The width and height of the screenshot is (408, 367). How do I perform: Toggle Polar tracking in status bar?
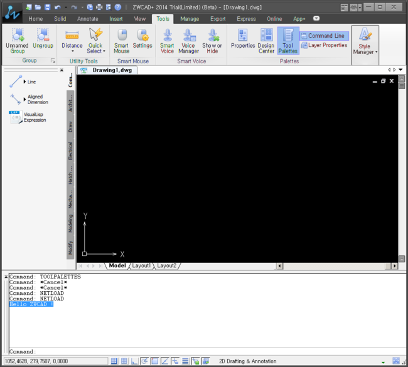144,361
